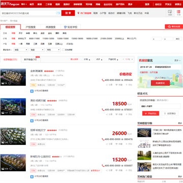Click the blue calendar icon under first listing
The width and height of the screenshot is (183, 183).
tap(32, 91)
